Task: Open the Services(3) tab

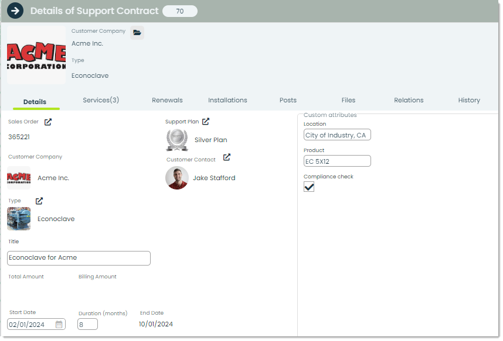Action: click(x=101, y=100)
